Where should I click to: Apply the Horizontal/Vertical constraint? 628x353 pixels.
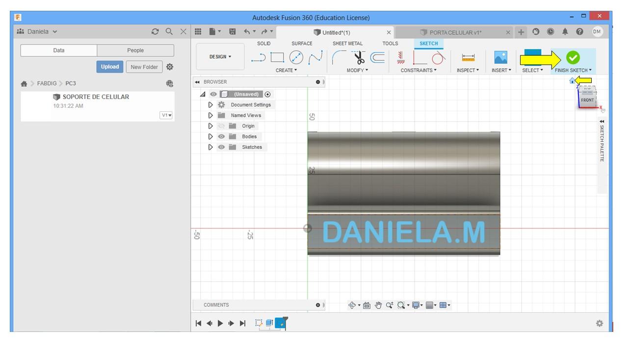401,58
